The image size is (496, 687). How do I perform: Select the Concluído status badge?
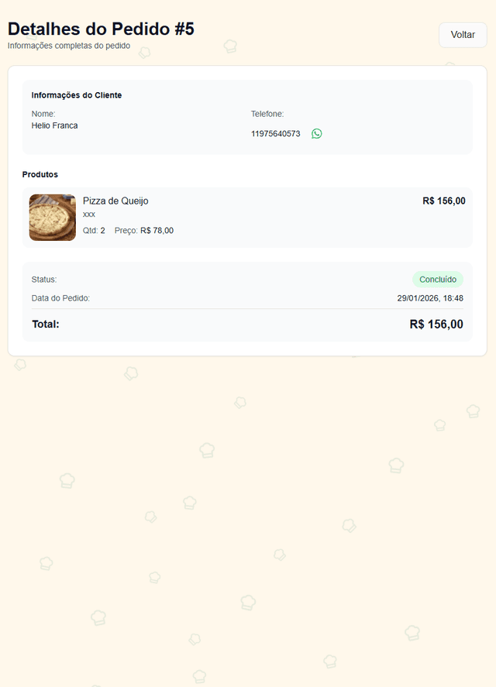(x=438, y=280)
